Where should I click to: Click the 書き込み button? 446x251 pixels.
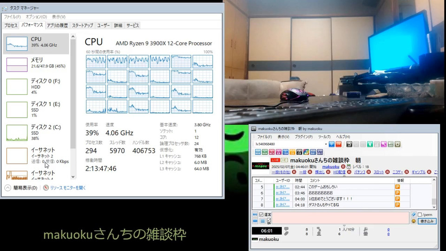click(427, 221)
